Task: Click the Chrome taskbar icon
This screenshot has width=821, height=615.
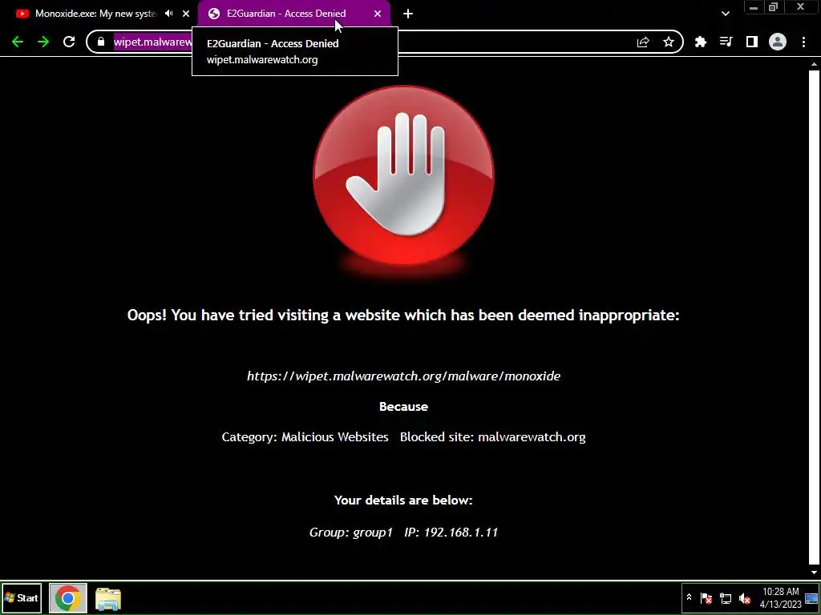Action: (x=67, y=598)
